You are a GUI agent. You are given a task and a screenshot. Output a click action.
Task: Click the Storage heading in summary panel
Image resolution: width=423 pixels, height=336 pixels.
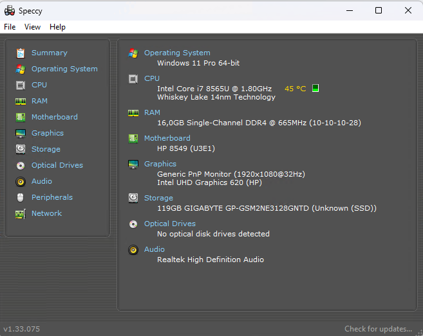tap(158, 198)
